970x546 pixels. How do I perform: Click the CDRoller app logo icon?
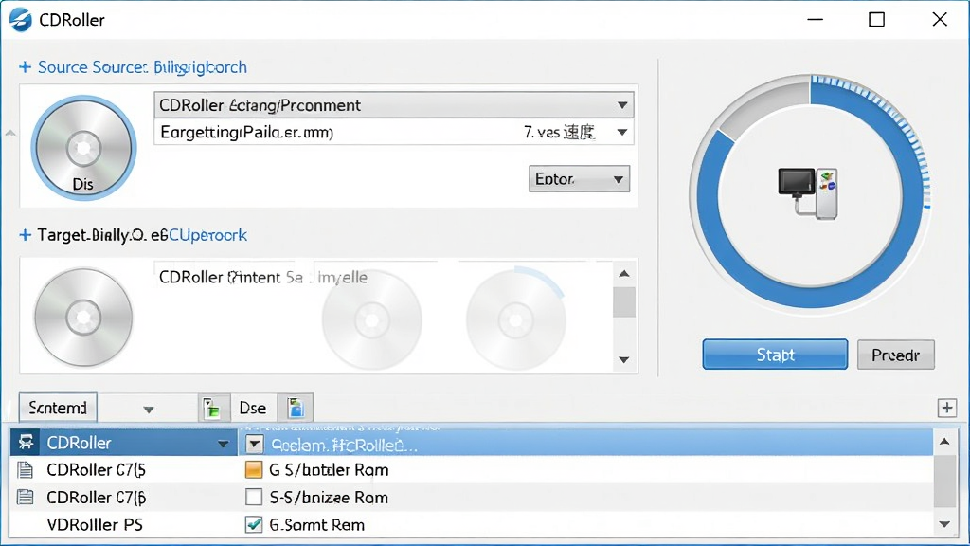click(21, 20)
